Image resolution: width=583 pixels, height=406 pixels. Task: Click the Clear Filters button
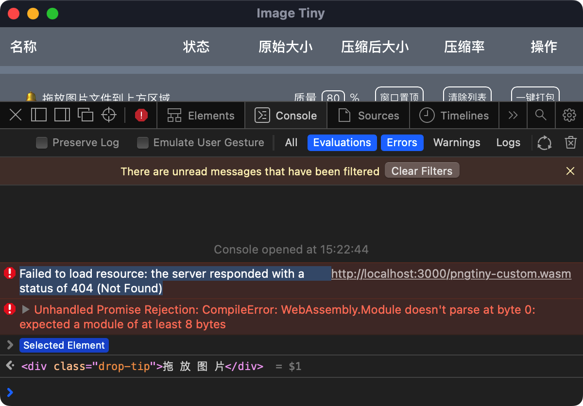[422, 171]
